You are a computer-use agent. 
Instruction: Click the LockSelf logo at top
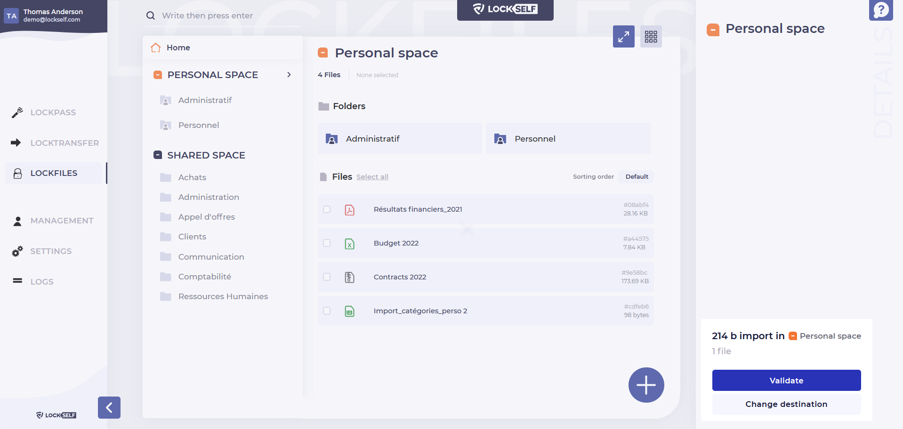point(505,9)
